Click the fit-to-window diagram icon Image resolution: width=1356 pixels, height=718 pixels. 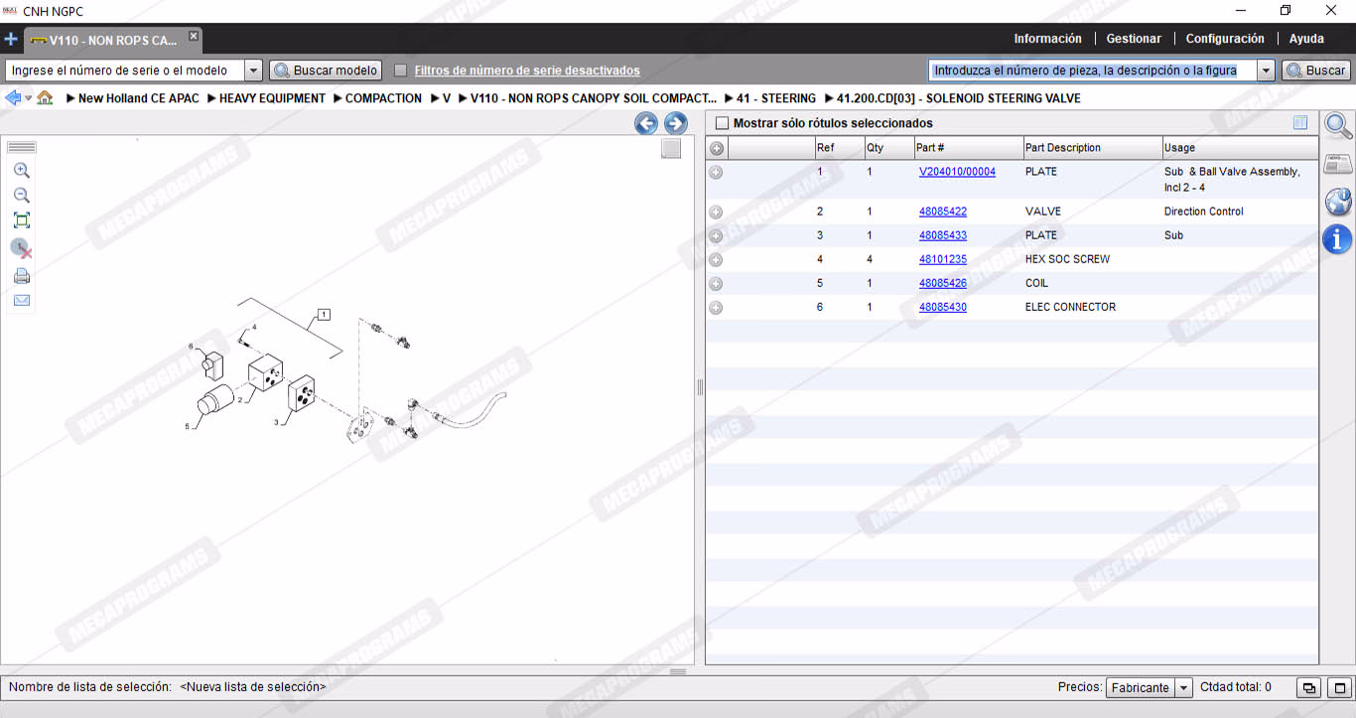pyautogui.click(x=22, y=220)
